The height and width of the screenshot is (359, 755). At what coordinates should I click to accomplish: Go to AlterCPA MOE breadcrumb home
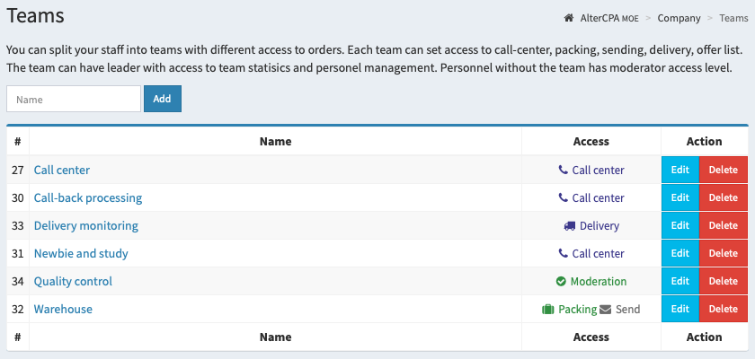click(x=609, y=18)
